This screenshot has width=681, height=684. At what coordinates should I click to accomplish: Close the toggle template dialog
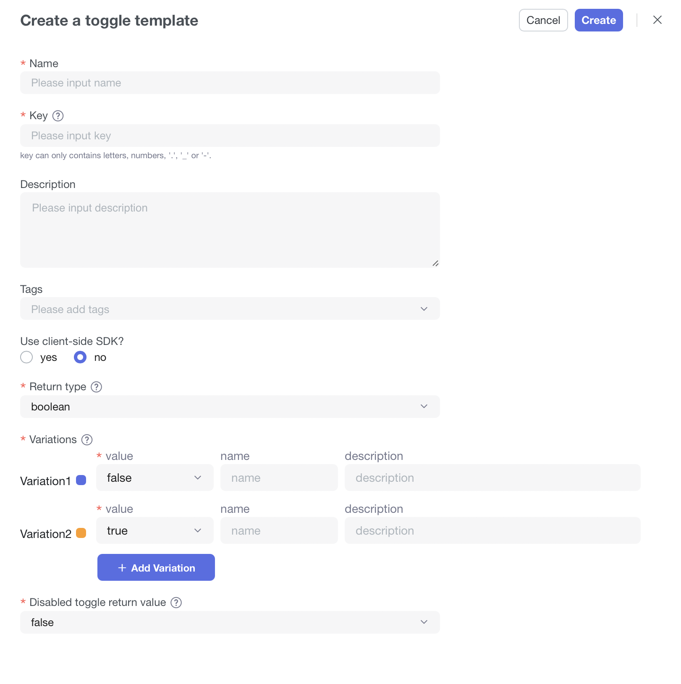pyautogui.click(x=657, y=20)
